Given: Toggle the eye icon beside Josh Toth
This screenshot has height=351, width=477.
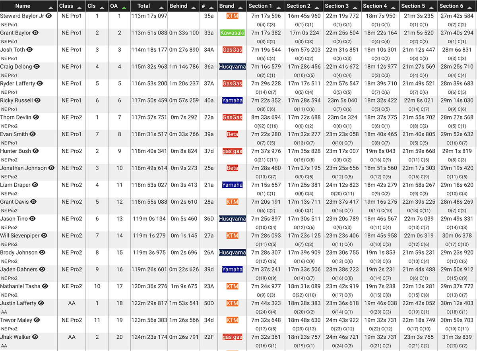Looking at the screenshot, I should coord(29,50).
